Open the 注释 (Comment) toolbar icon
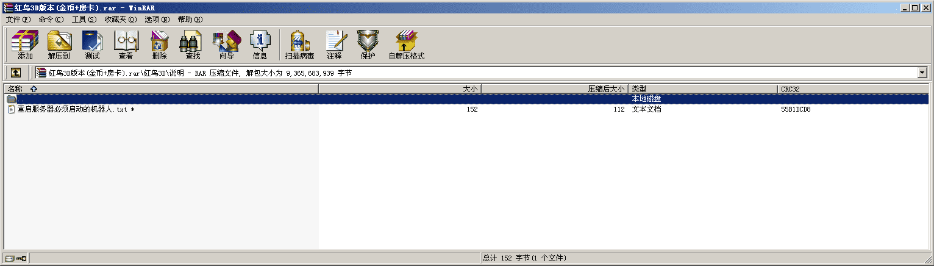Image resolution: width=934 pixels, height=266 pixels. [x=334, y=45]
